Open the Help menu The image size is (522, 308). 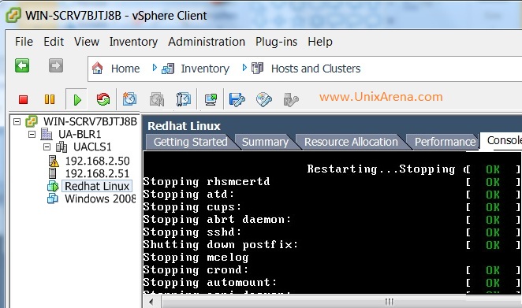320,42
